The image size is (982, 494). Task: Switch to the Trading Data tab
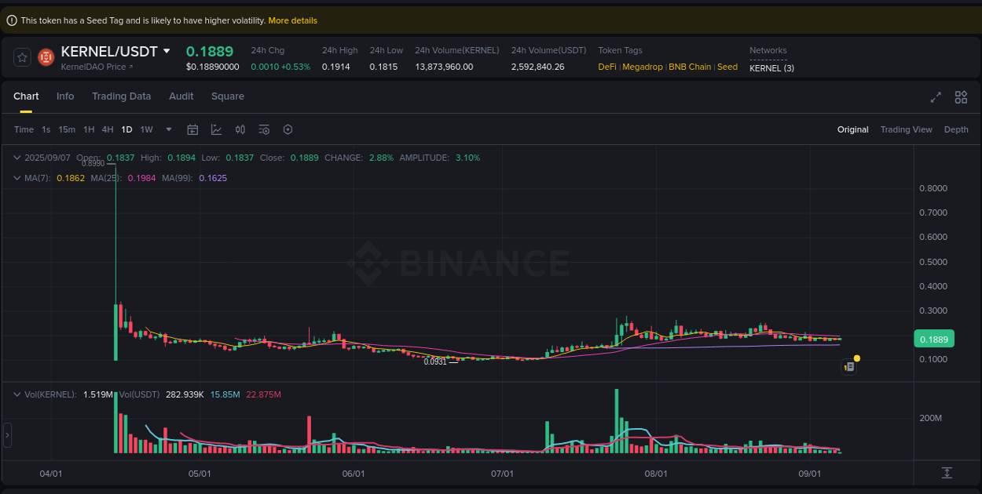121,96
